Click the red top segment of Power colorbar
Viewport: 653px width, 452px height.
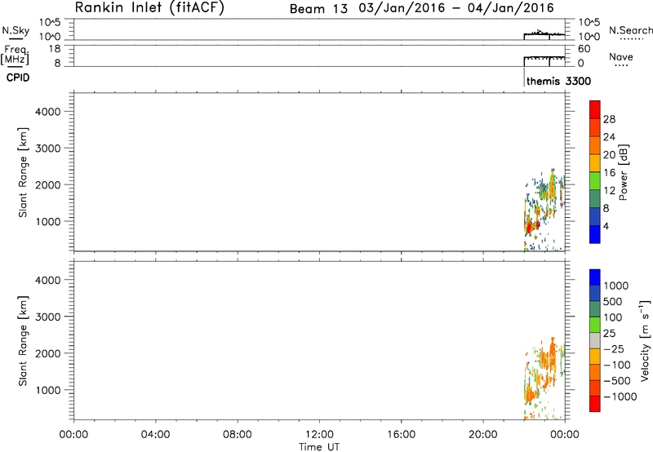[595, 110]
